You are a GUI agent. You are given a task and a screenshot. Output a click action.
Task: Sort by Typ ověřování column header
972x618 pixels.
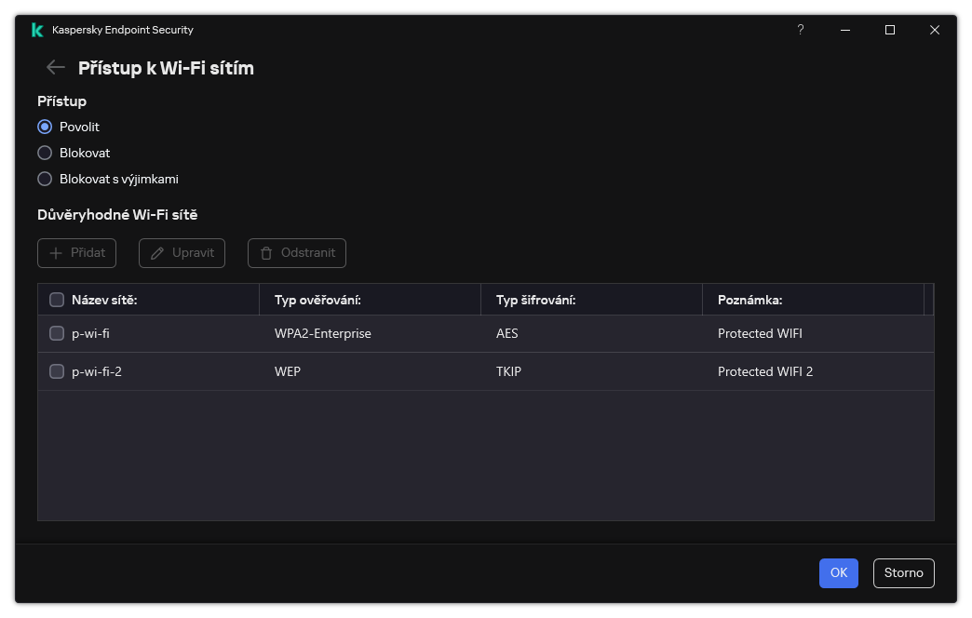(x=317, y=300)
